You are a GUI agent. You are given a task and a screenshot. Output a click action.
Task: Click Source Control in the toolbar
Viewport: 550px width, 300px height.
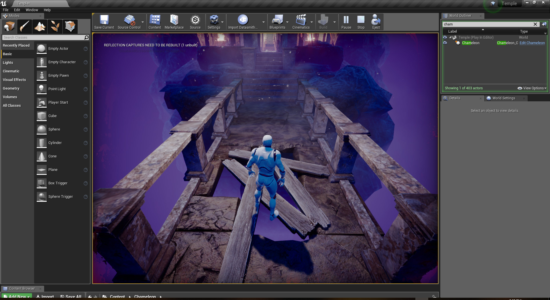pyautogui.click(x=129, y=21)
